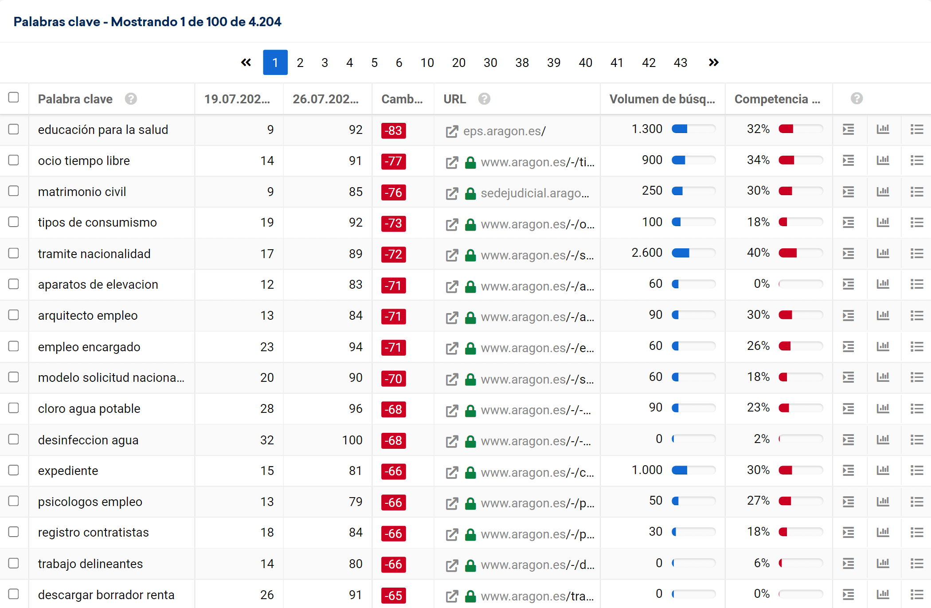
Task: Toggle the select-all checkbox in header
Action: [x=14, y=98]
